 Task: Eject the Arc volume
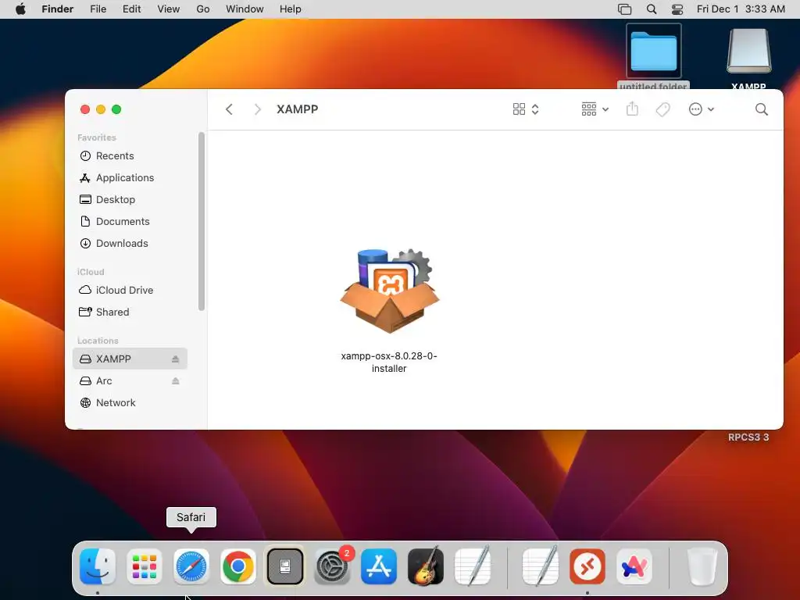coord(176,380)
